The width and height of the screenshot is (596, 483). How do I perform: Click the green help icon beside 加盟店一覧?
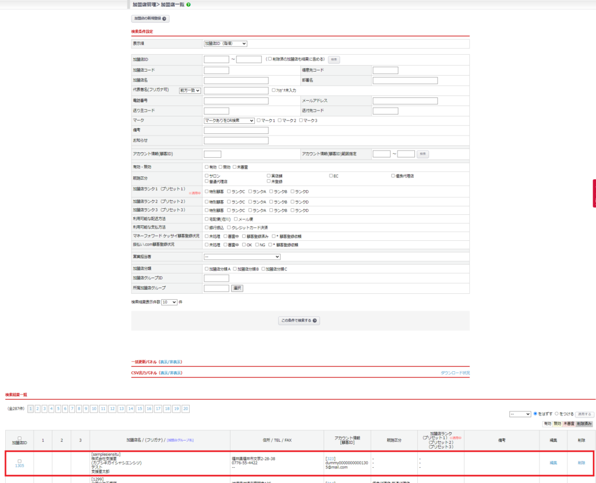[189, 5]
